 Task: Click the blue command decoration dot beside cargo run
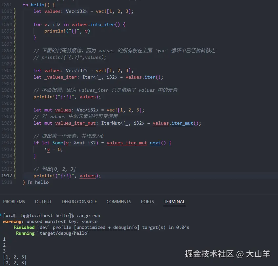point(1,215)
